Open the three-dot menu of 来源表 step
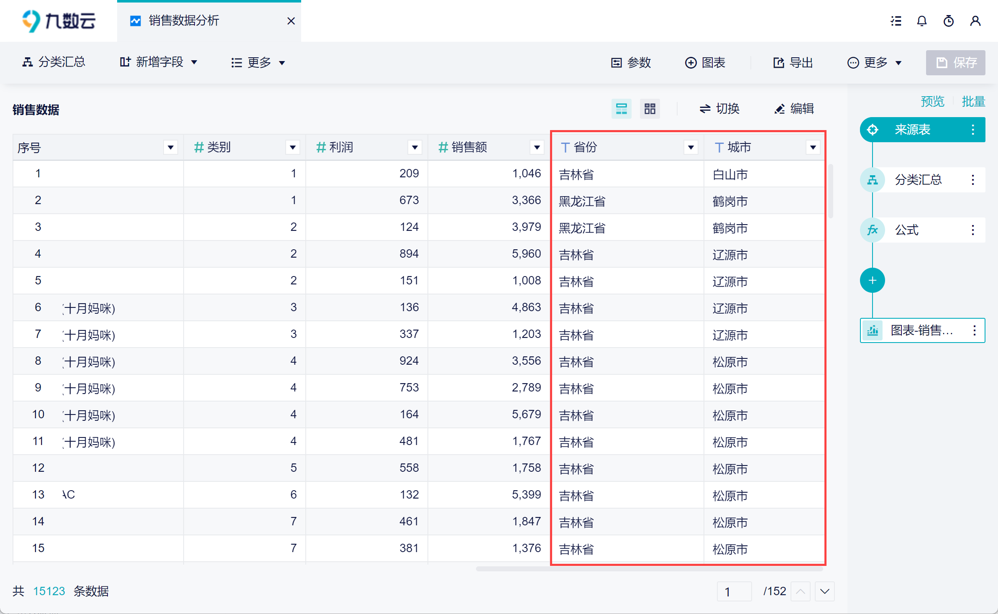The height and width of the screenshot is (614, 998). point(973,130)
